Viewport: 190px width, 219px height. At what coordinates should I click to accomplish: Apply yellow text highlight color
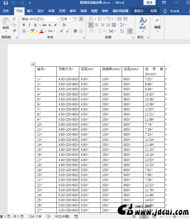point(33,31)
